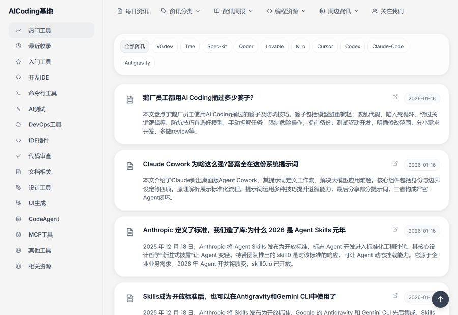Click the 热门工具 trending icon in sidebar
Image resolution: width=458 pixels, height=315 pixels.
tap(19, 30)
